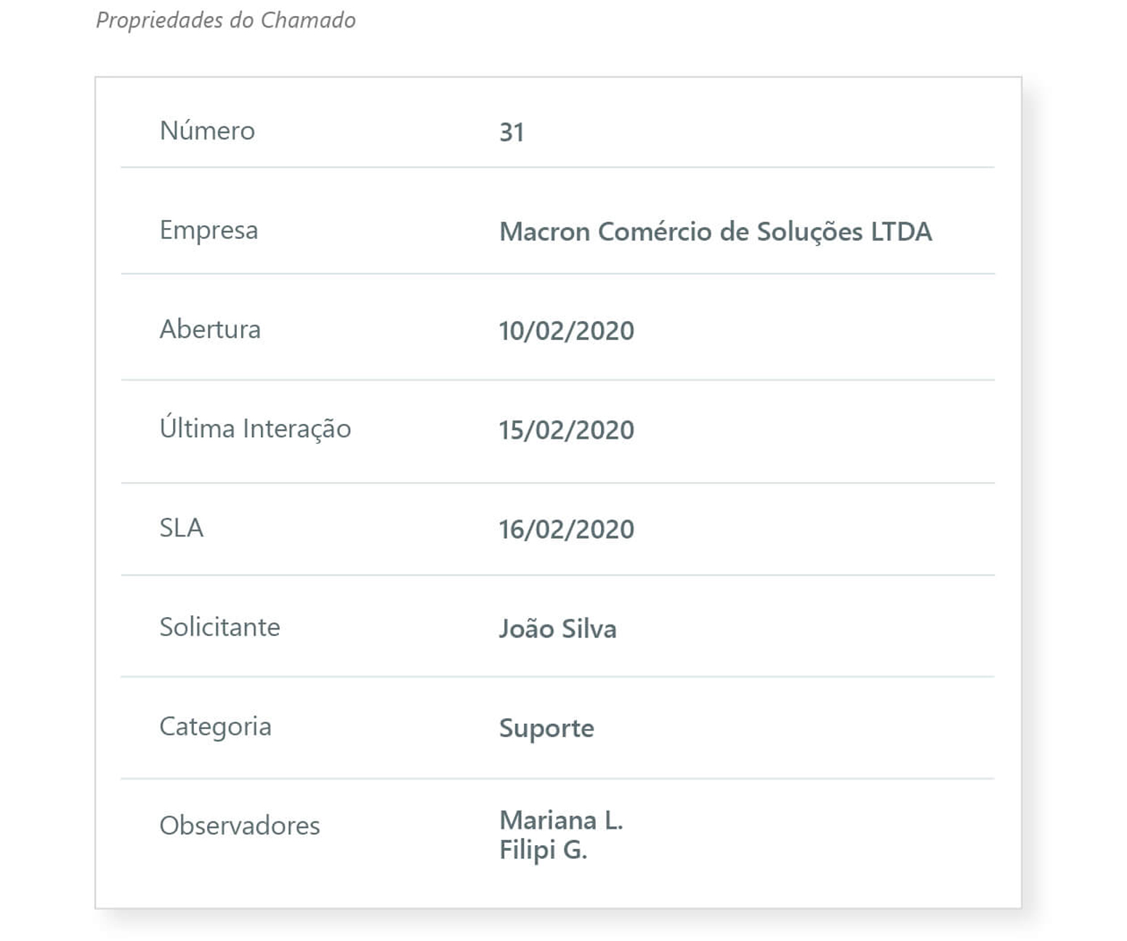Viewport: 1127px width, 941px height.
Task: Select the opening date 10/02/2020
Action: click(566, 331)
